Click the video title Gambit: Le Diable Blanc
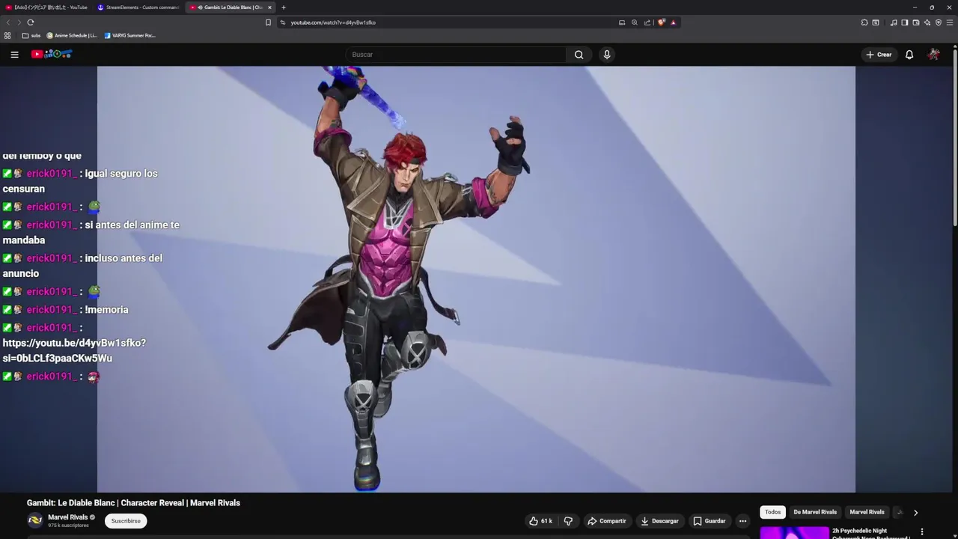Image resolution: width=958 pixels, height=539 pixels. [x=133, y=503]
